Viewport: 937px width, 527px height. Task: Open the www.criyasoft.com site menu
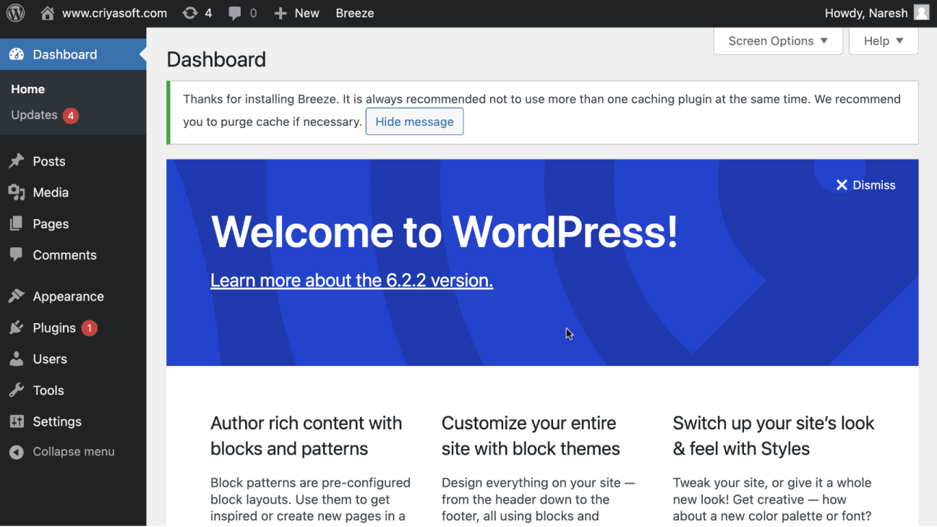(103, 13)
